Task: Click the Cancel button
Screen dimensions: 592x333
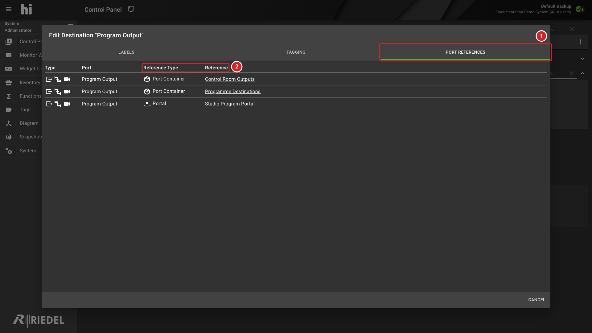Action: click(537, 300)
